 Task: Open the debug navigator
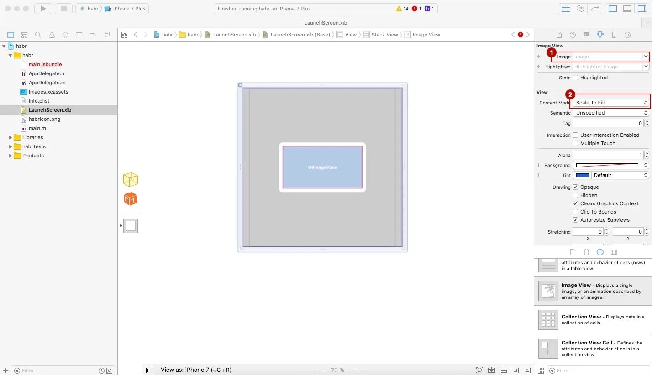[x=79, y=35]
